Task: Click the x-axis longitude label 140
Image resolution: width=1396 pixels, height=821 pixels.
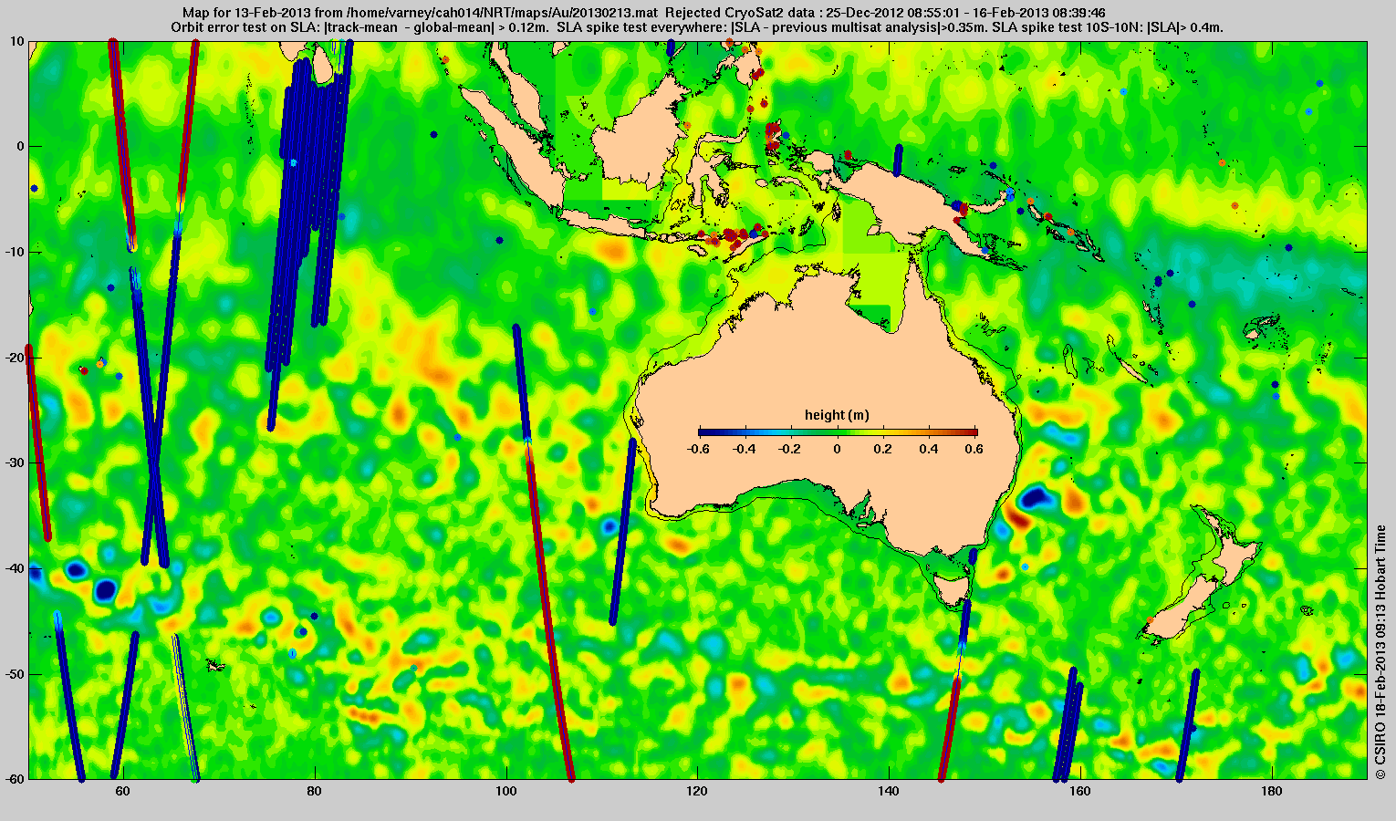Action: click(x=889, y=791)
